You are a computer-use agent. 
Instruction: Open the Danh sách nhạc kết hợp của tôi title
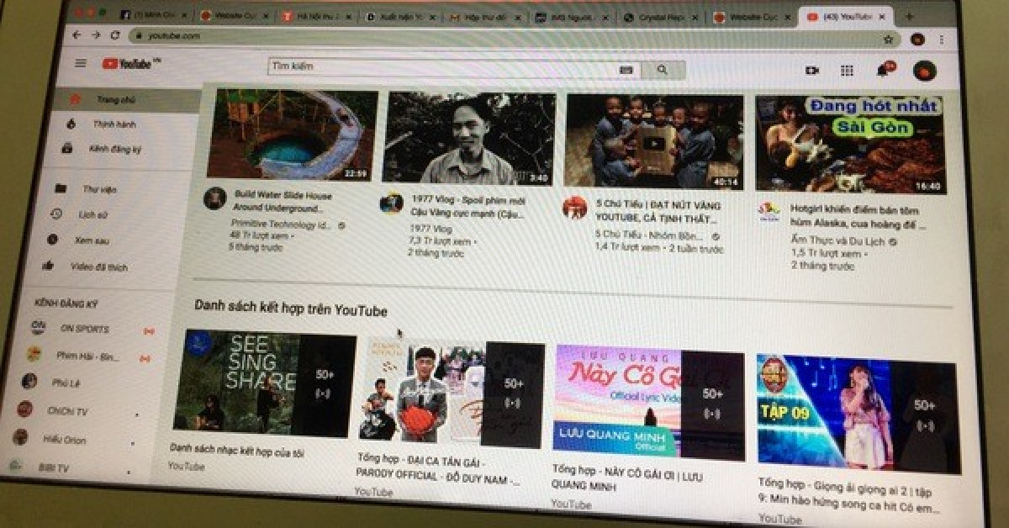[237, 450]
